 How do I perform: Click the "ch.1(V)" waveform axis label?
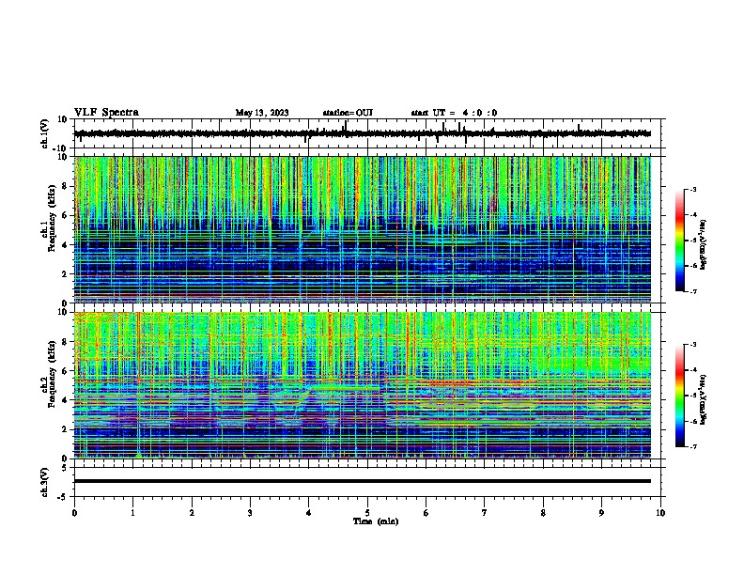pyautogui.click(x=45, y=133)
